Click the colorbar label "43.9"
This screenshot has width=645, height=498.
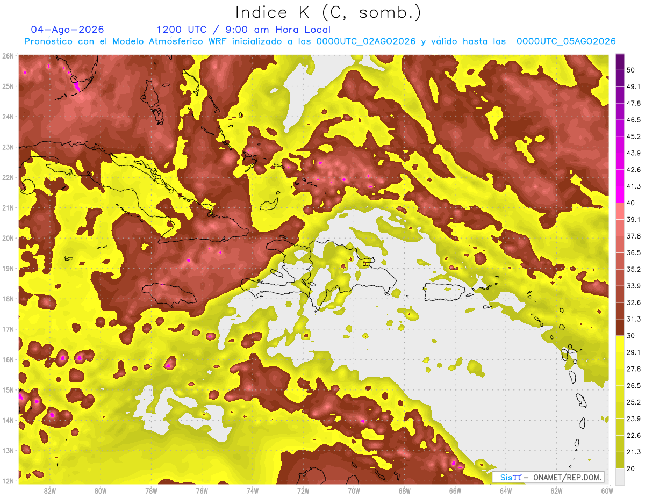click(634, 153)
